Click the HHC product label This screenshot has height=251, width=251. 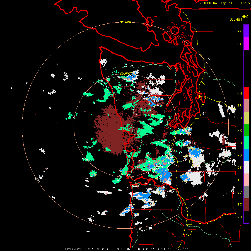(x=245, y=17)
